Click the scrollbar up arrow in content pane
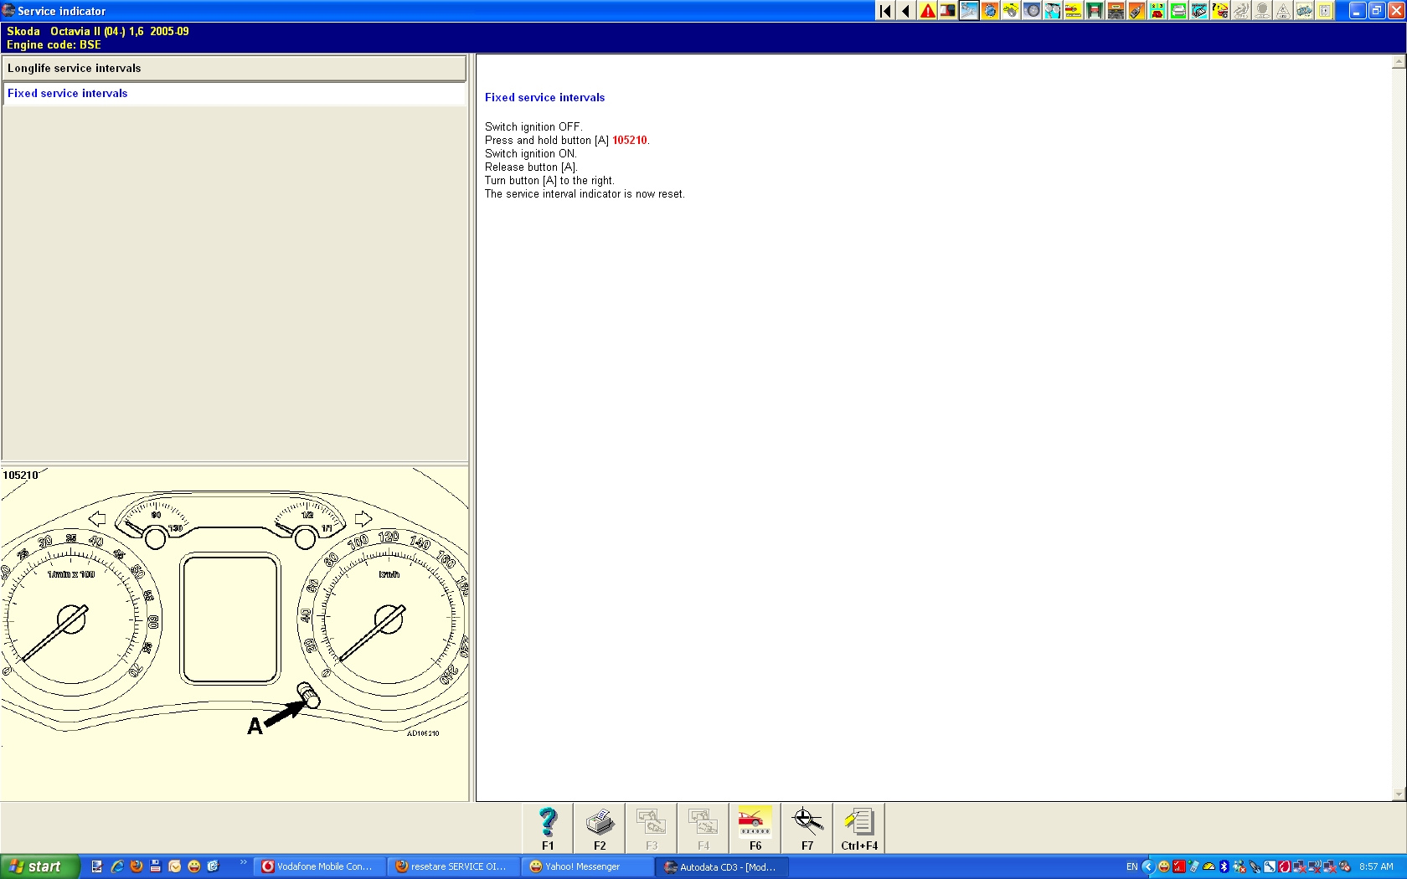 [x=1399, y=62]
